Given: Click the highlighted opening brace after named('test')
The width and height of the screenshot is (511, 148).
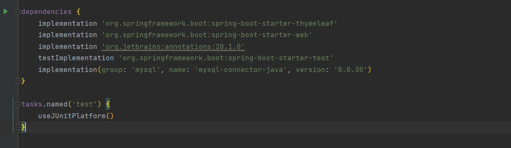Looking at the screenshot, I should point(108,104).
